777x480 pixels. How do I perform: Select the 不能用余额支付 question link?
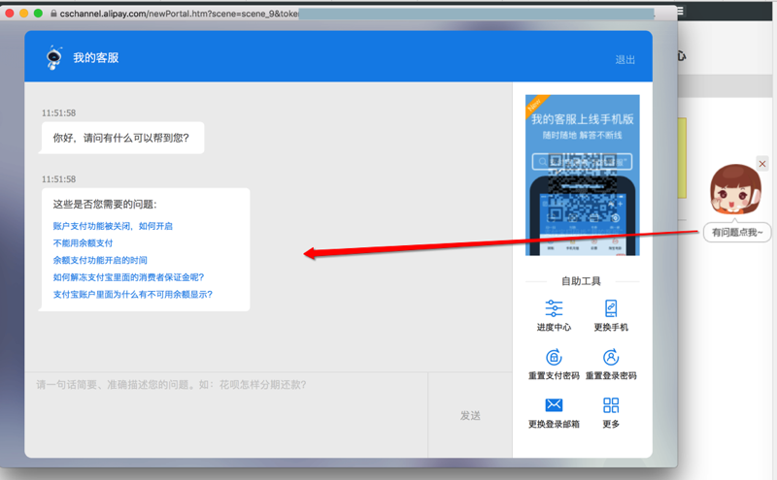pos(83,242)
